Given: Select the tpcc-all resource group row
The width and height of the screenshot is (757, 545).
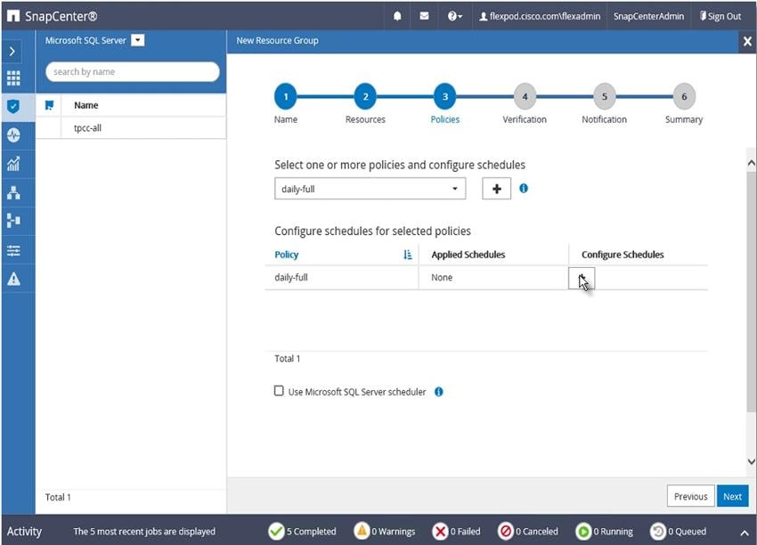Looking at the screenshot, I should 130,128.
